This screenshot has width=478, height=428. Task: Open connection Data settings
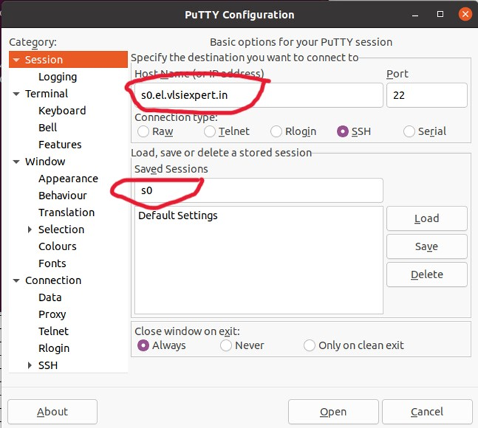point(50,298)
